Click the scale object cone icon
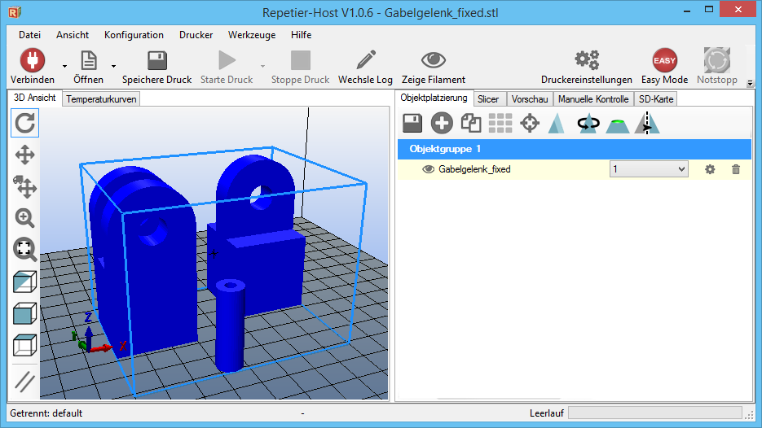Viewport: 762px width, 428px height. pyautogui.click(x=557, y=123)
